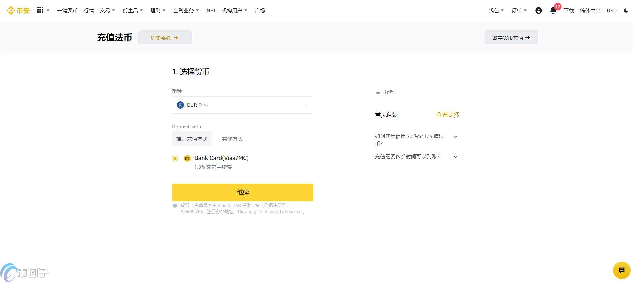Open the EUR Euro currency dropdown

click(x=243, y=105)
